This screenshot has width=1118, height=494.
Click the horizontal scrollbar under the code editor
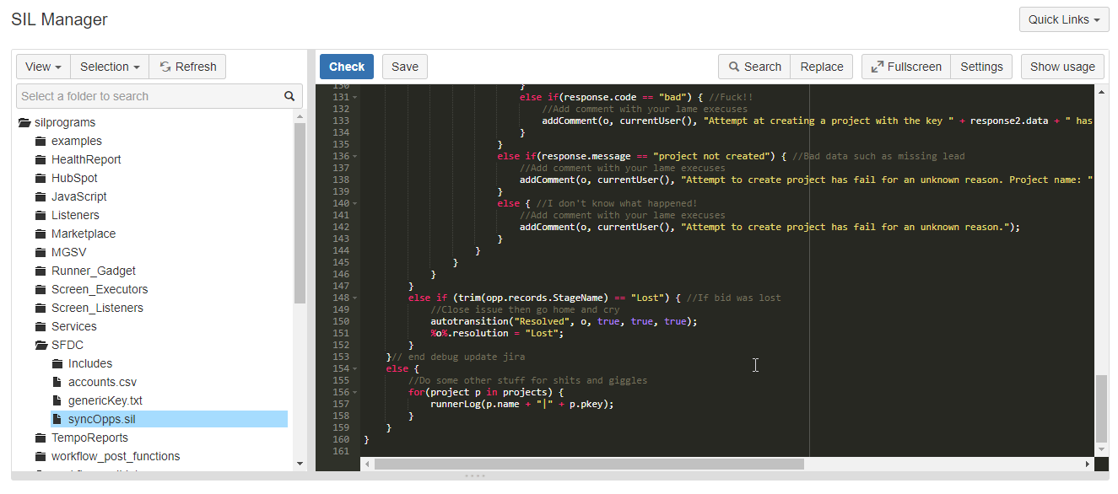tap(589, 464)
